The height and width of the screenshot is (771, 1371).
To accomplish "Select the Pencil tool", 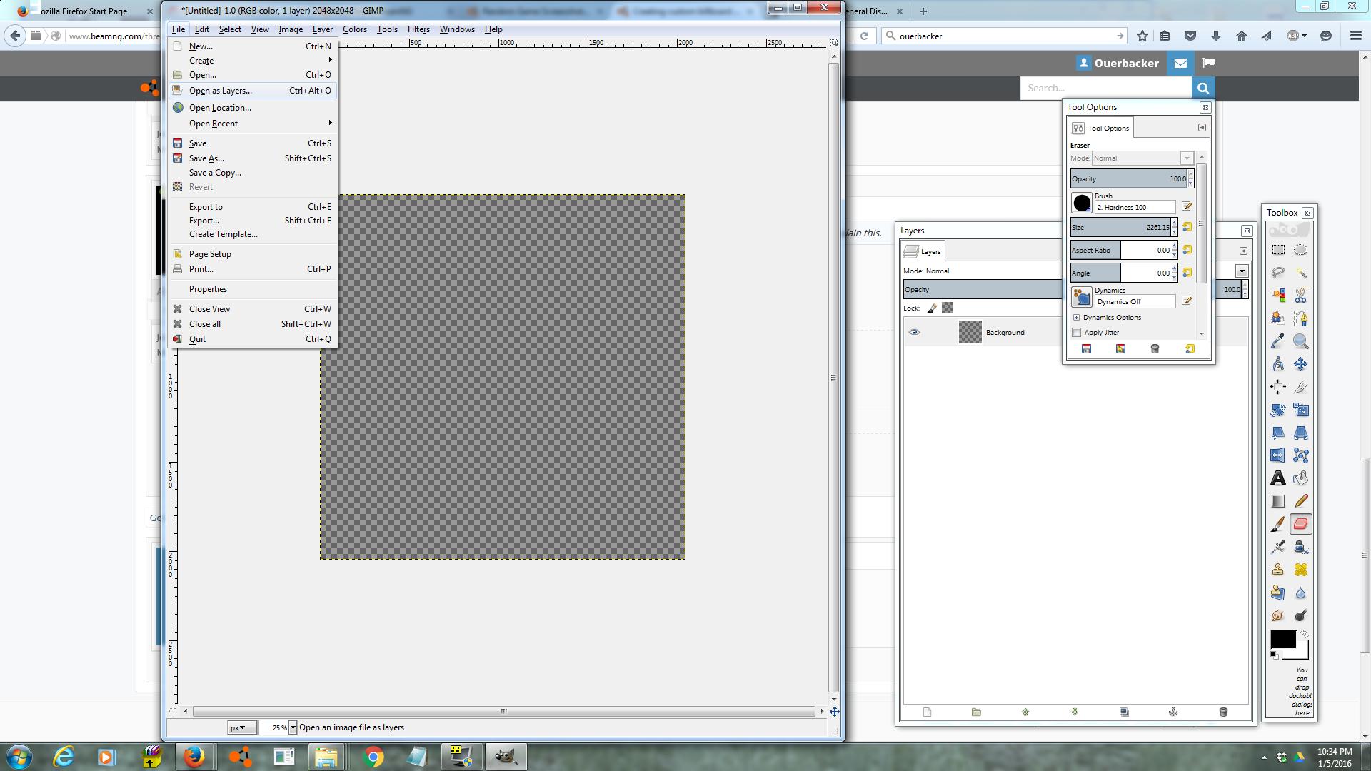I will pos(1301,501).
